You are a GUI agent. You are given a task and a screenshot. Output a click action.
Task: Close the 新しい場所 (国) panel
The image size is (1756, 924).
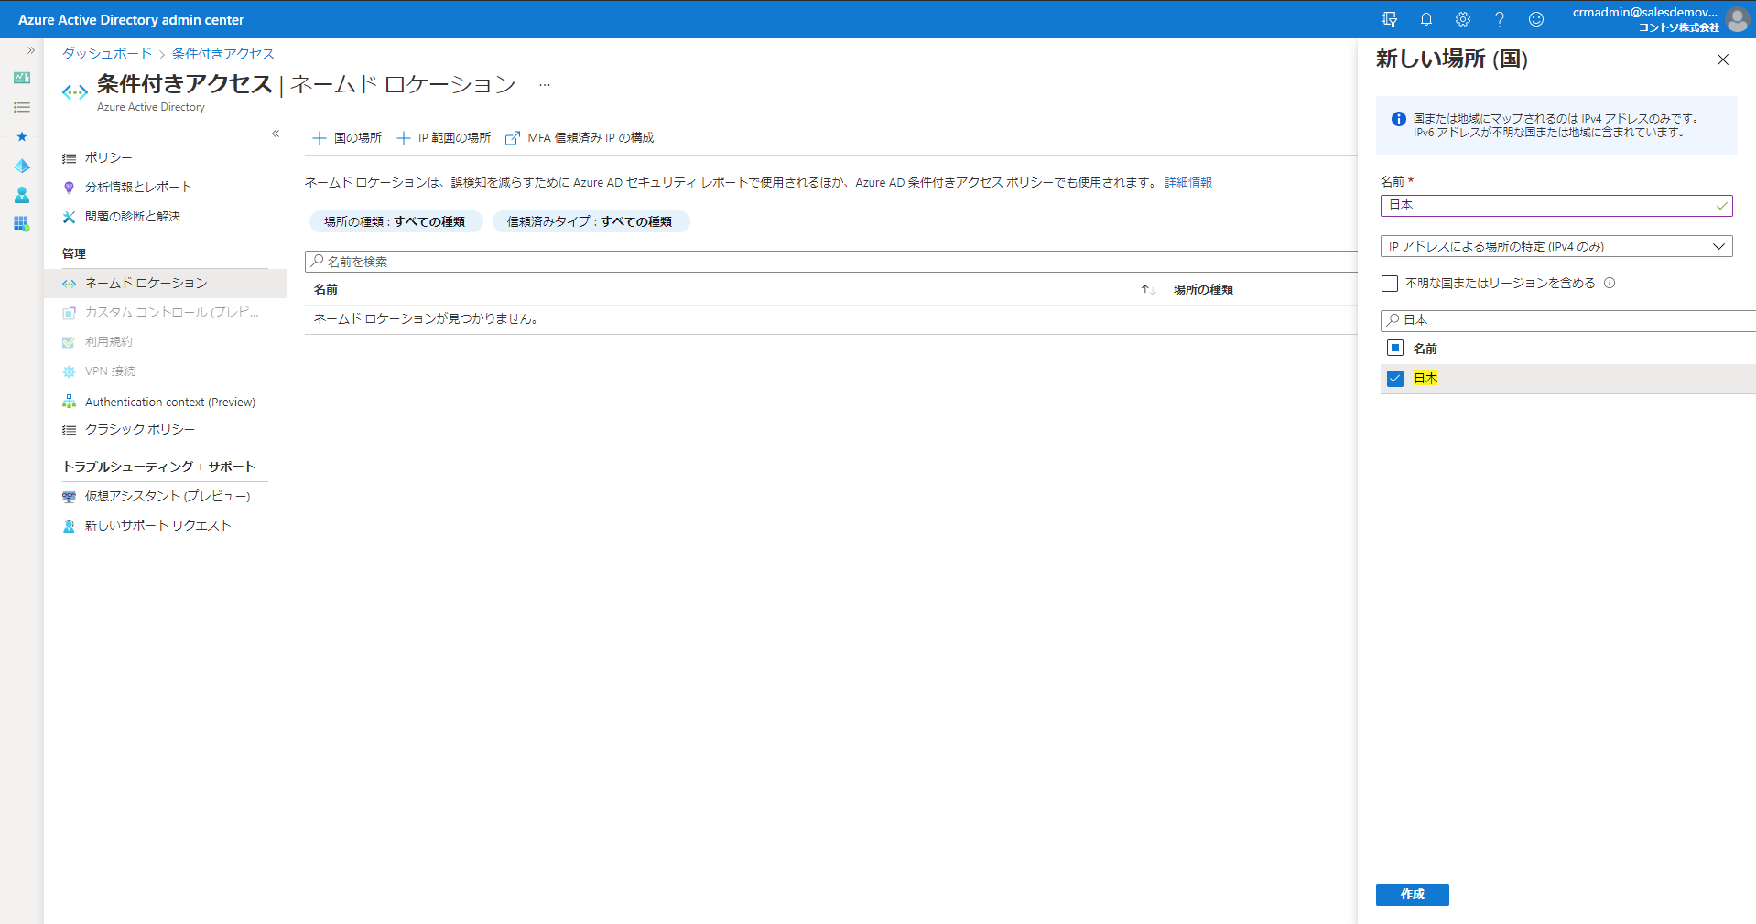(1722, 59)
